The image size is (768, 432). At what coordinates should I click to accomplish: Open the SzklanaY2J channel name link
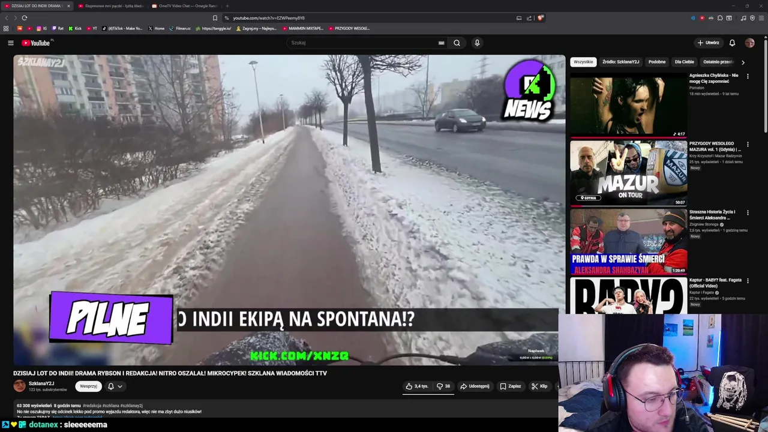[x=41, y=383]
